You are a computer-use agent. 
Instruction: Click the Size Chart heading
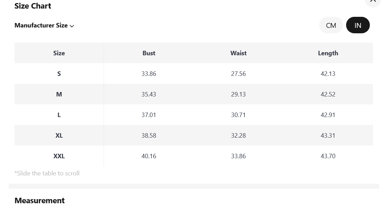(33, 6)
